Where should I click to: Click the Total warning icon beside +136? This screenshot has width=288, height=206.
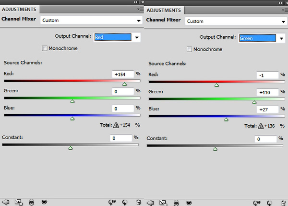(261, 126)
